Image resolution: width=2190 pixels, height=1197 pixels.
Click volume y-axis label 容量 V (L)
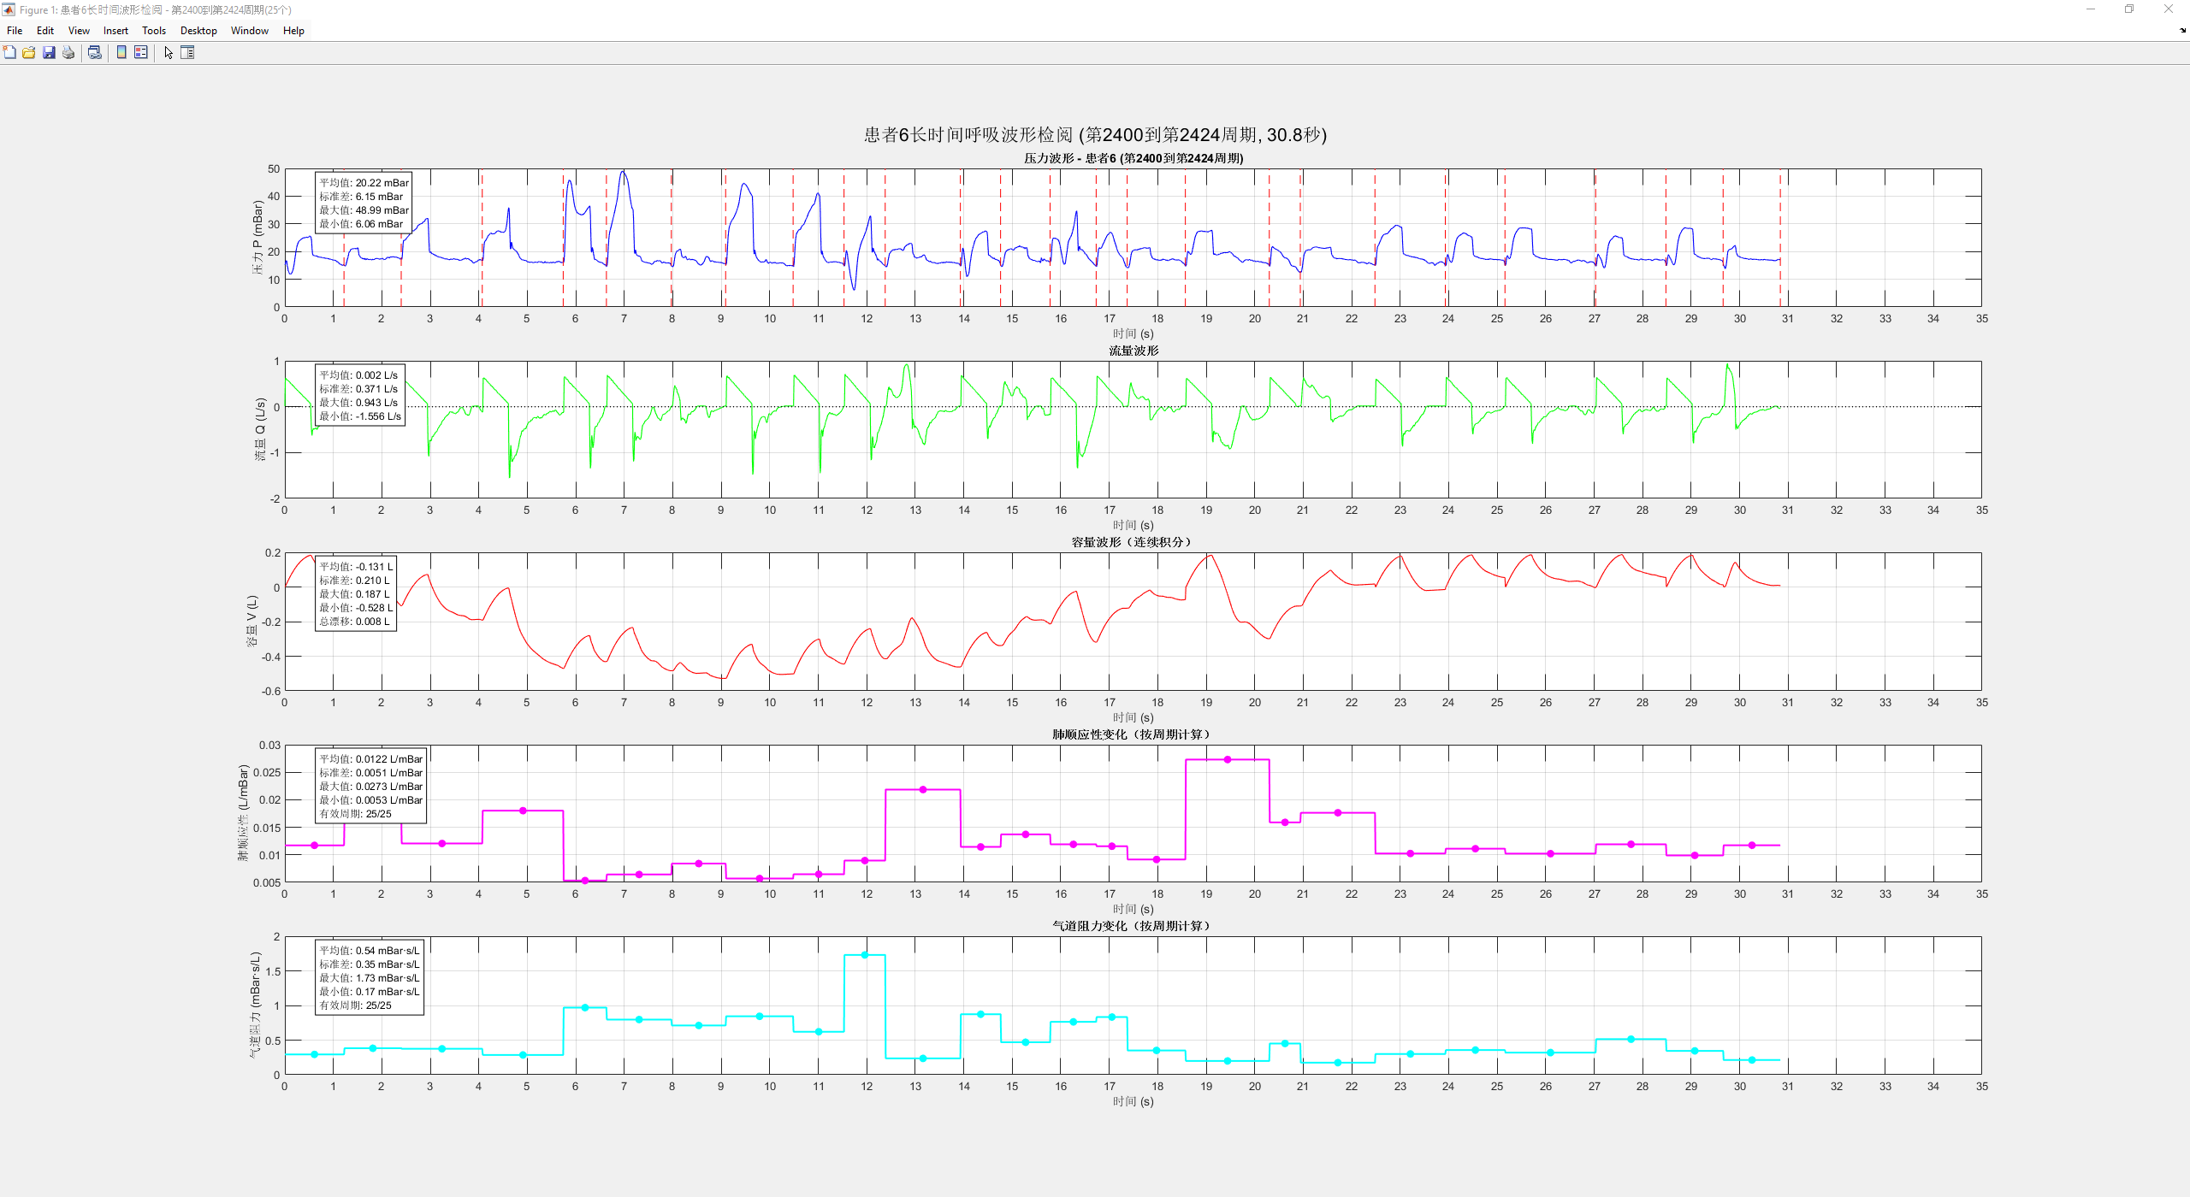pyautogui.click(x=252, y=622)
